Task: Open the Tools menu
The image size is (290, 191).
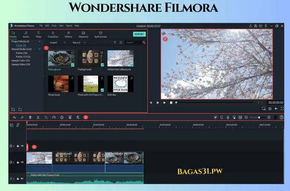Action: pyautogui.click(x=54, y=25)
